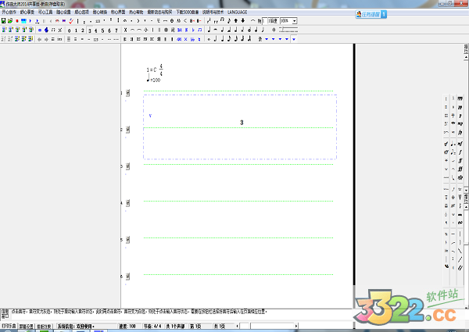Click the 共 1个声部 status bar entry
The height and width of the screenshot is (332, 469).
click(x=175, y=327)
